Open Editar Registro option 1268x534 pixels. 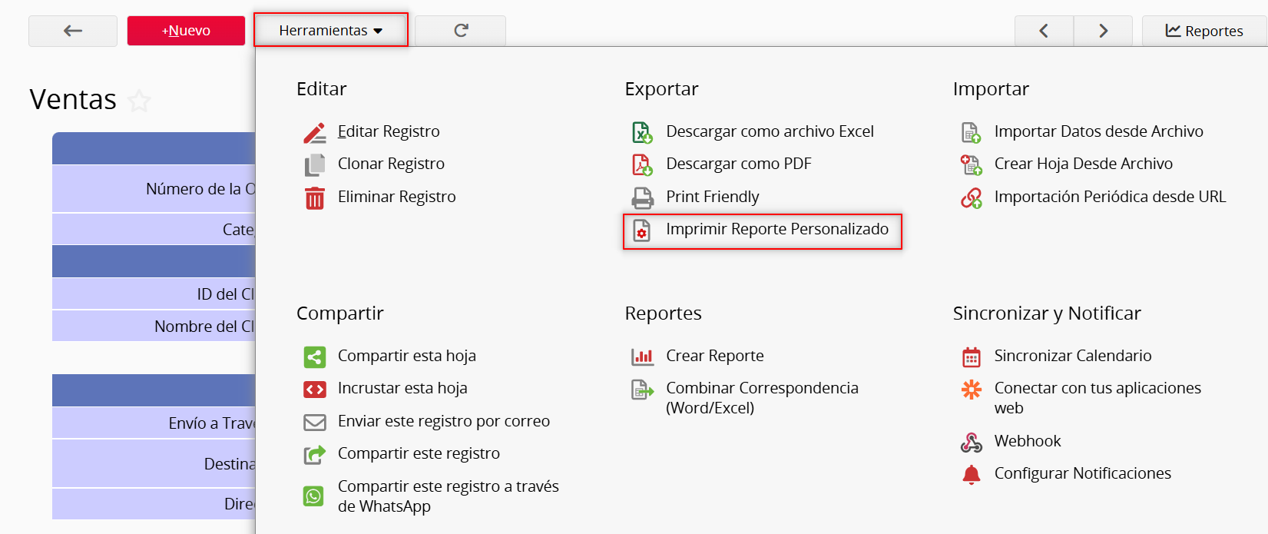[389, 131]
